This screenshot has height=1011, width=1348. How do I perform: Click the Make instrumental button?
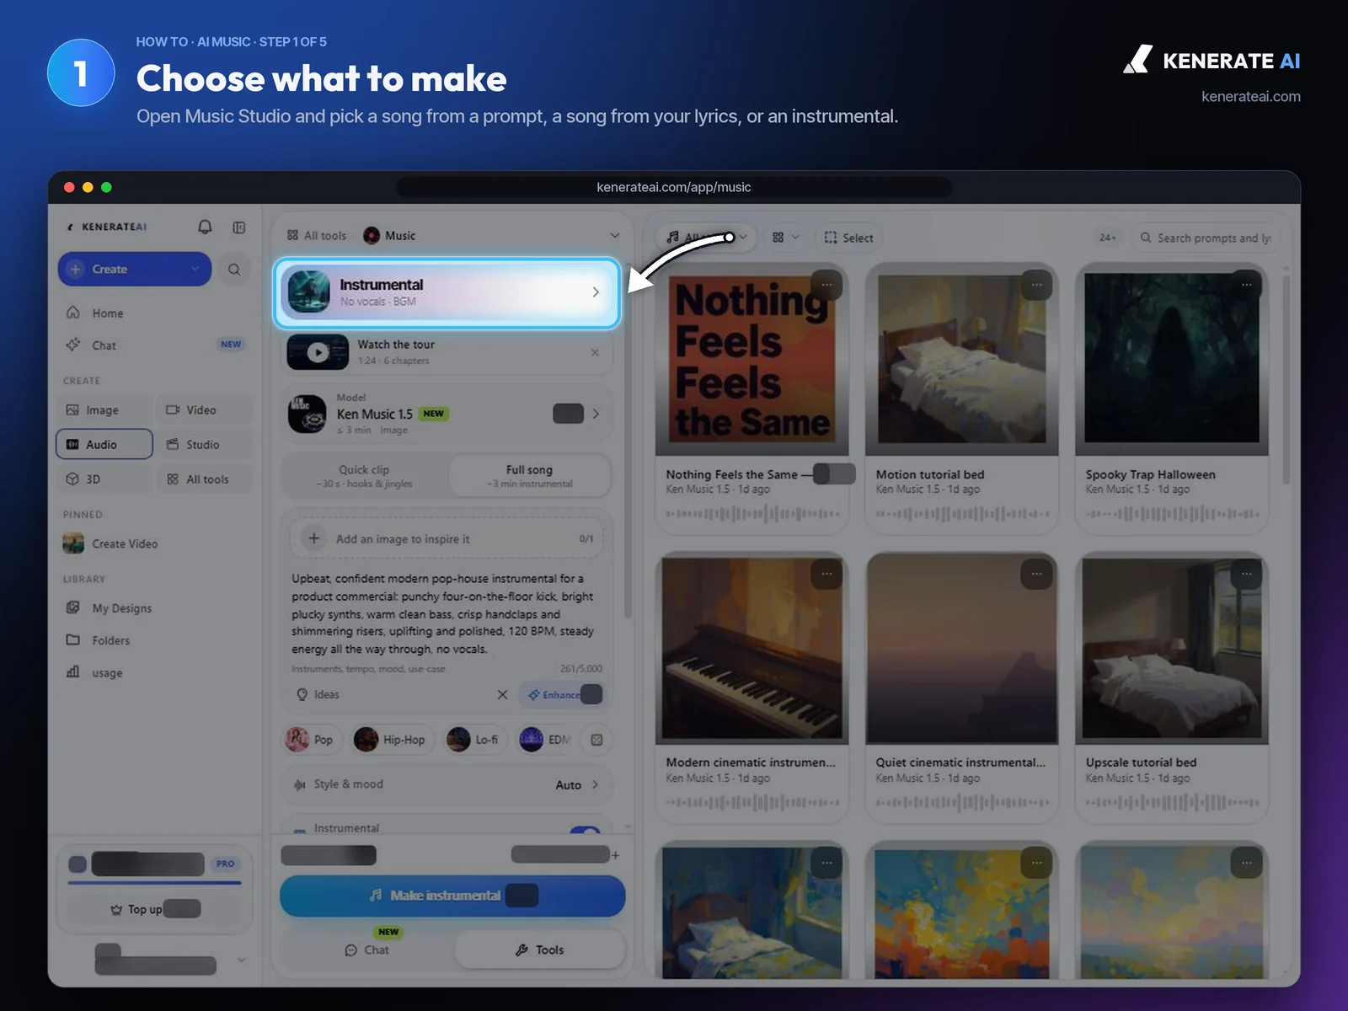452,896
